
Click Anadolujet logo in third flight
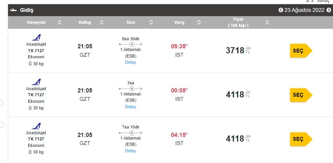point(36,126)
